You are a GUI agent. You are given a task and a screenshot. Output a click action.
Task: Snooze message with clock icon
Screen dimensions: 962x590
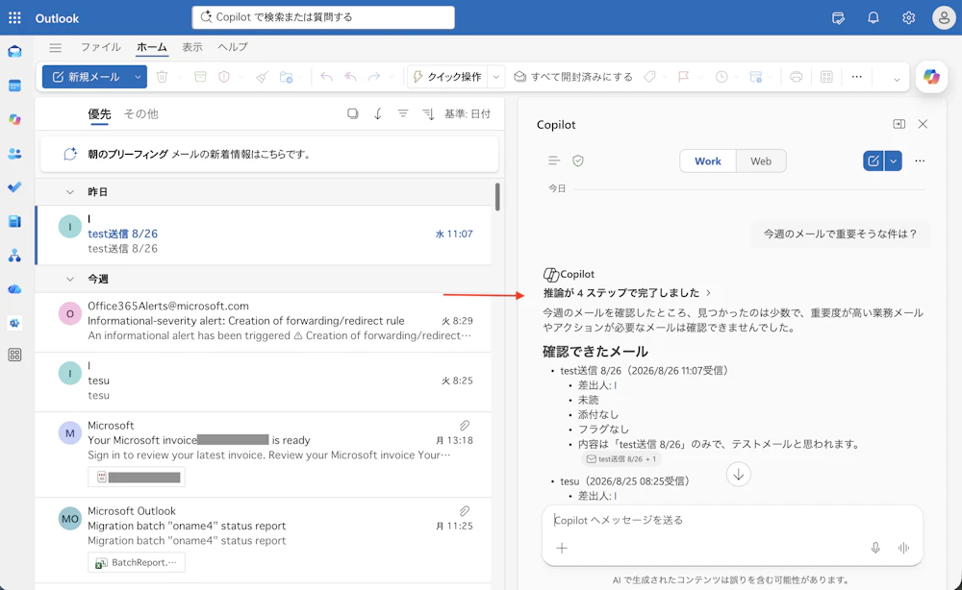click(721, 77)
